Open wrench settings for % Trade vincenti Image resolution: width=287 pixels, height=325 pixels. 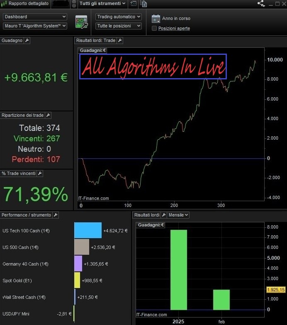click(40, 173)
